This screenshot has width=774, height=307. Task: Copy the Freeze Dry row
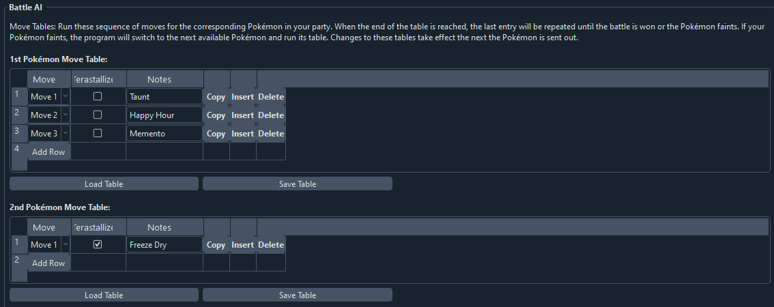pos(216,245)
